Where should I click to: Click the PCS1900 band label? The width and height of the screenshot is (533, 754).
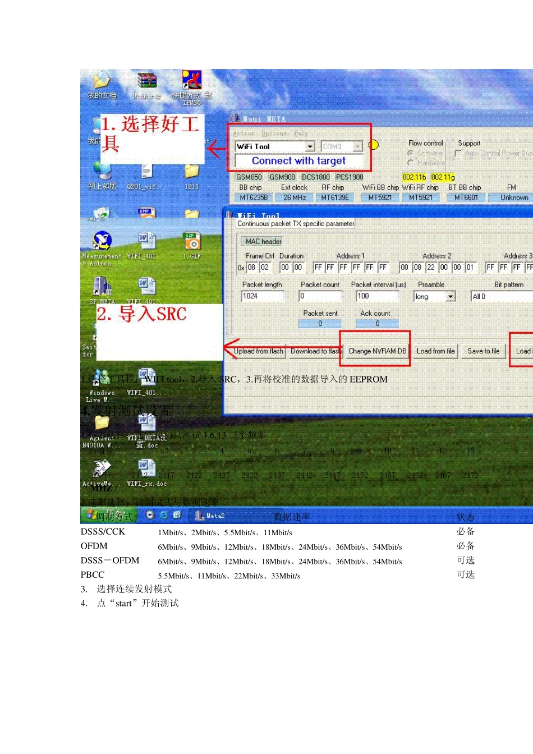pyautogui.click(x=350, y=177)
